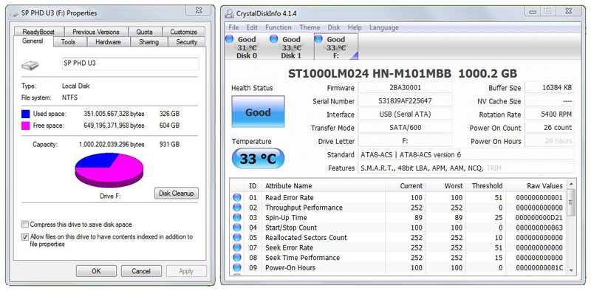Click the Transfer Mode value SATA/600
Image resolution: width=591 pixels, height=291 pixels.
pyautogui.click(x=405, y=128)
